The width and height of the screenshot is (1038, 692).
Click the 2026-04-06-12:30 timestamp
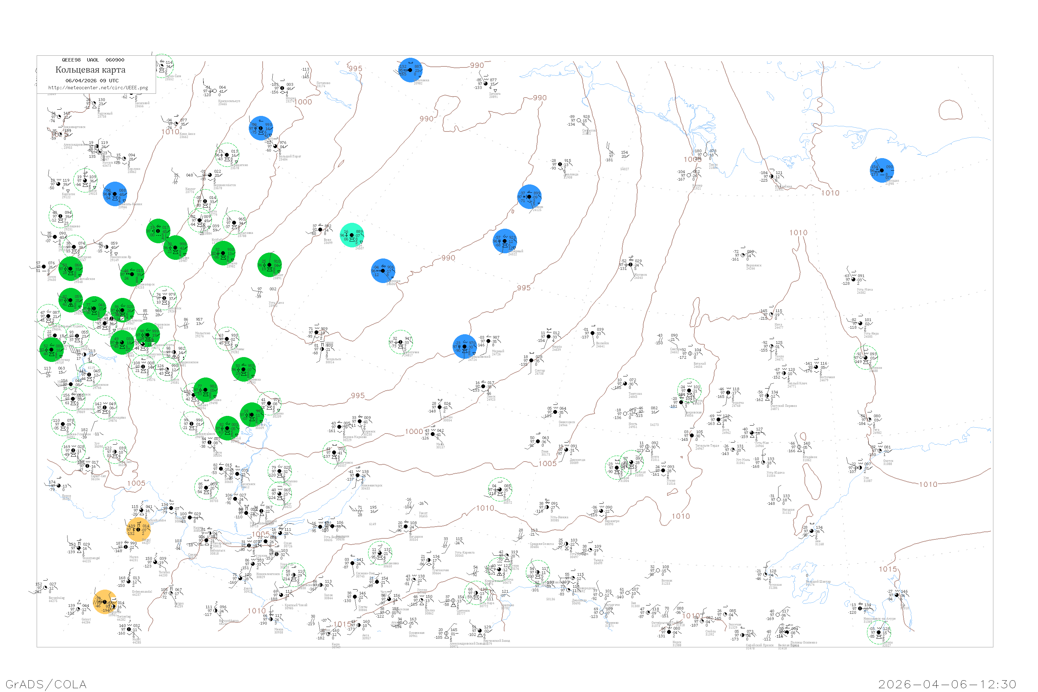point(947,684)
